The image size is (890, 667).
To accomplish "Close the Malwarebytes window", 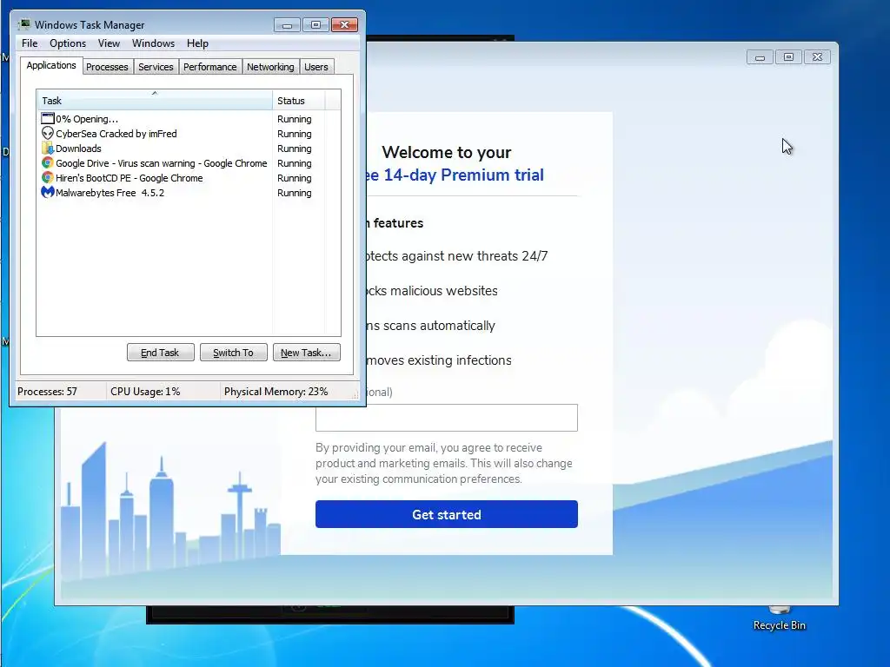I will [817, 57].
